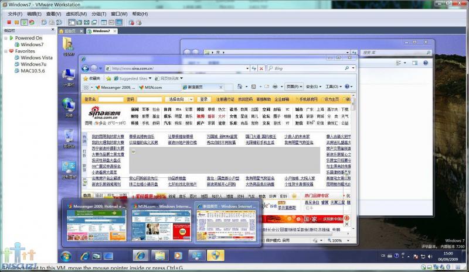This screenshot has height=272, width=469.
Task: Click the IE Back navigation button
Action: point(85,68)
